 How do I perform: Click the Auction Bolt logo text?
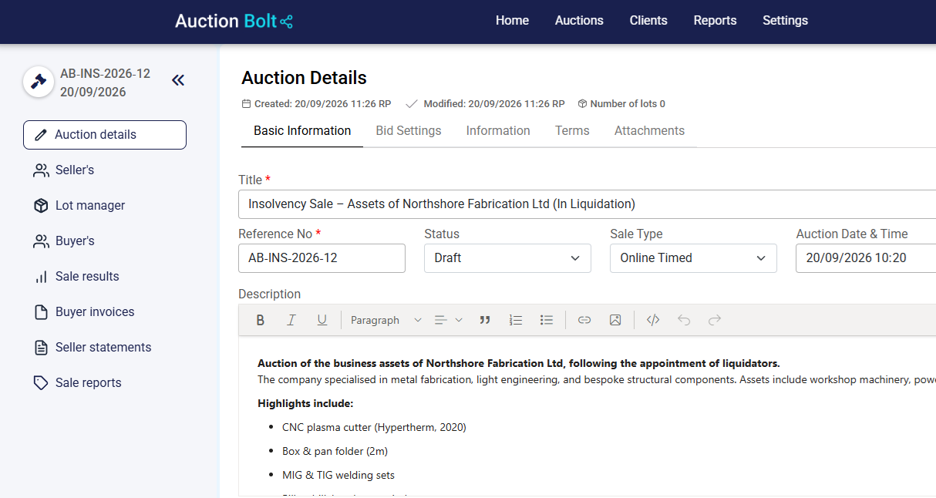[226, 21]
